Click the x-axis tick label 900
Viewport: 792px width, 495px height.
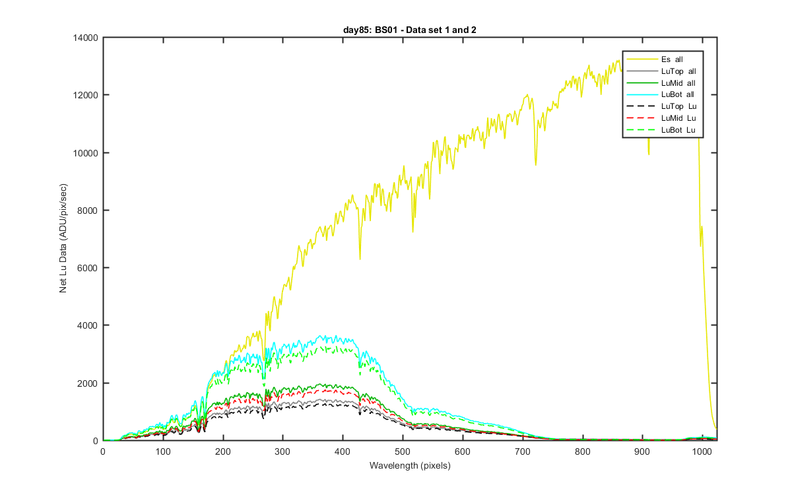point(642,452)
